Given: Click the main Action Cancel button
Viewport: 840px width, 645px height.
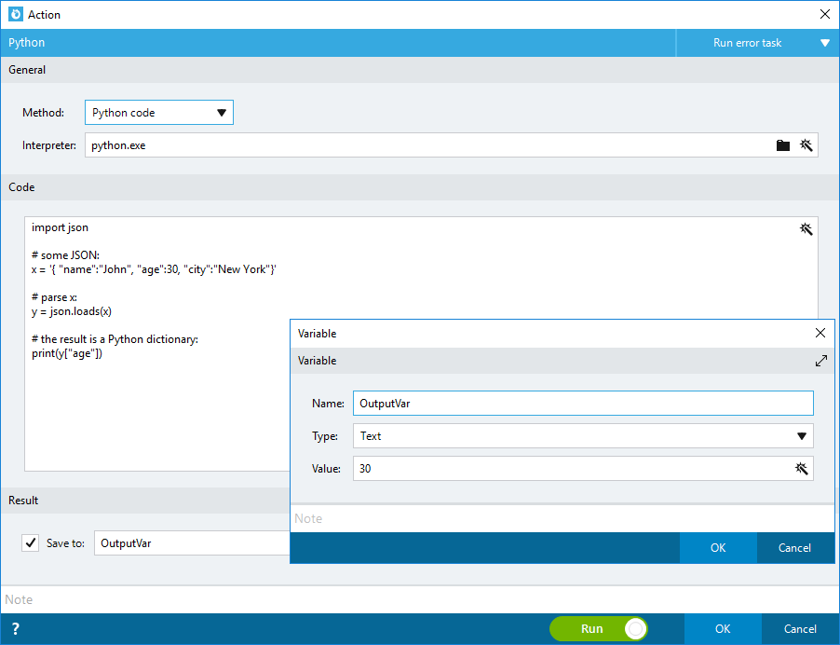Looking at the screenshot, I should [800, 629].
